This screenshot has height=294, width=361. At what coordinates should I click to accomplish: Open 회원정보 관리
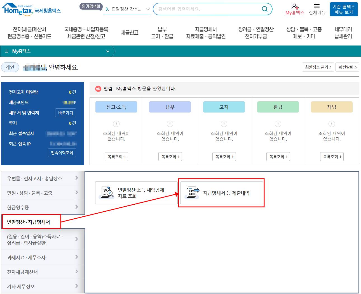pyautogui.click(x=318, y=67)
